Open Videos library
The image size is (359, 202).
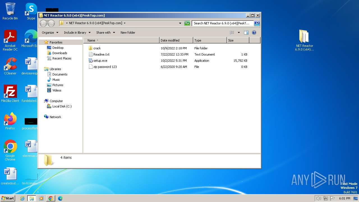coord(57,90)
